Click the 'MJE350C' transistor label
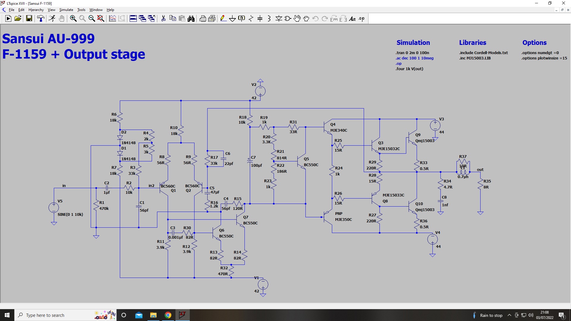 pos(343,219)
